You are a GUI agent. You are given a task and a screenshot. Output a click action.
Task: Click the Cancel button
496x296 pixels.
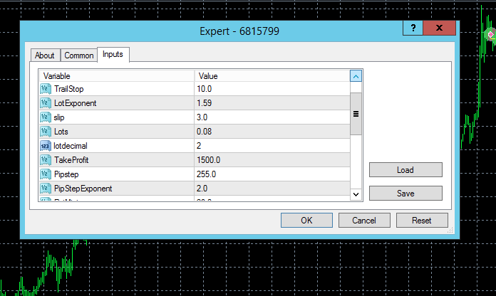pos(364,220)
